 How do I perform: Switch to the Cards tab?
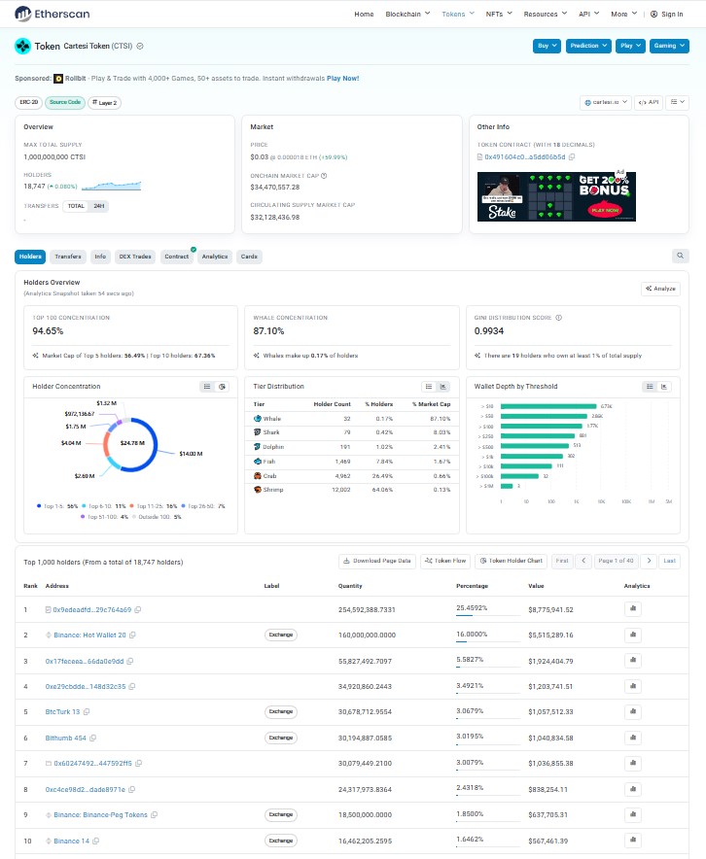click(x=249, y=257)
